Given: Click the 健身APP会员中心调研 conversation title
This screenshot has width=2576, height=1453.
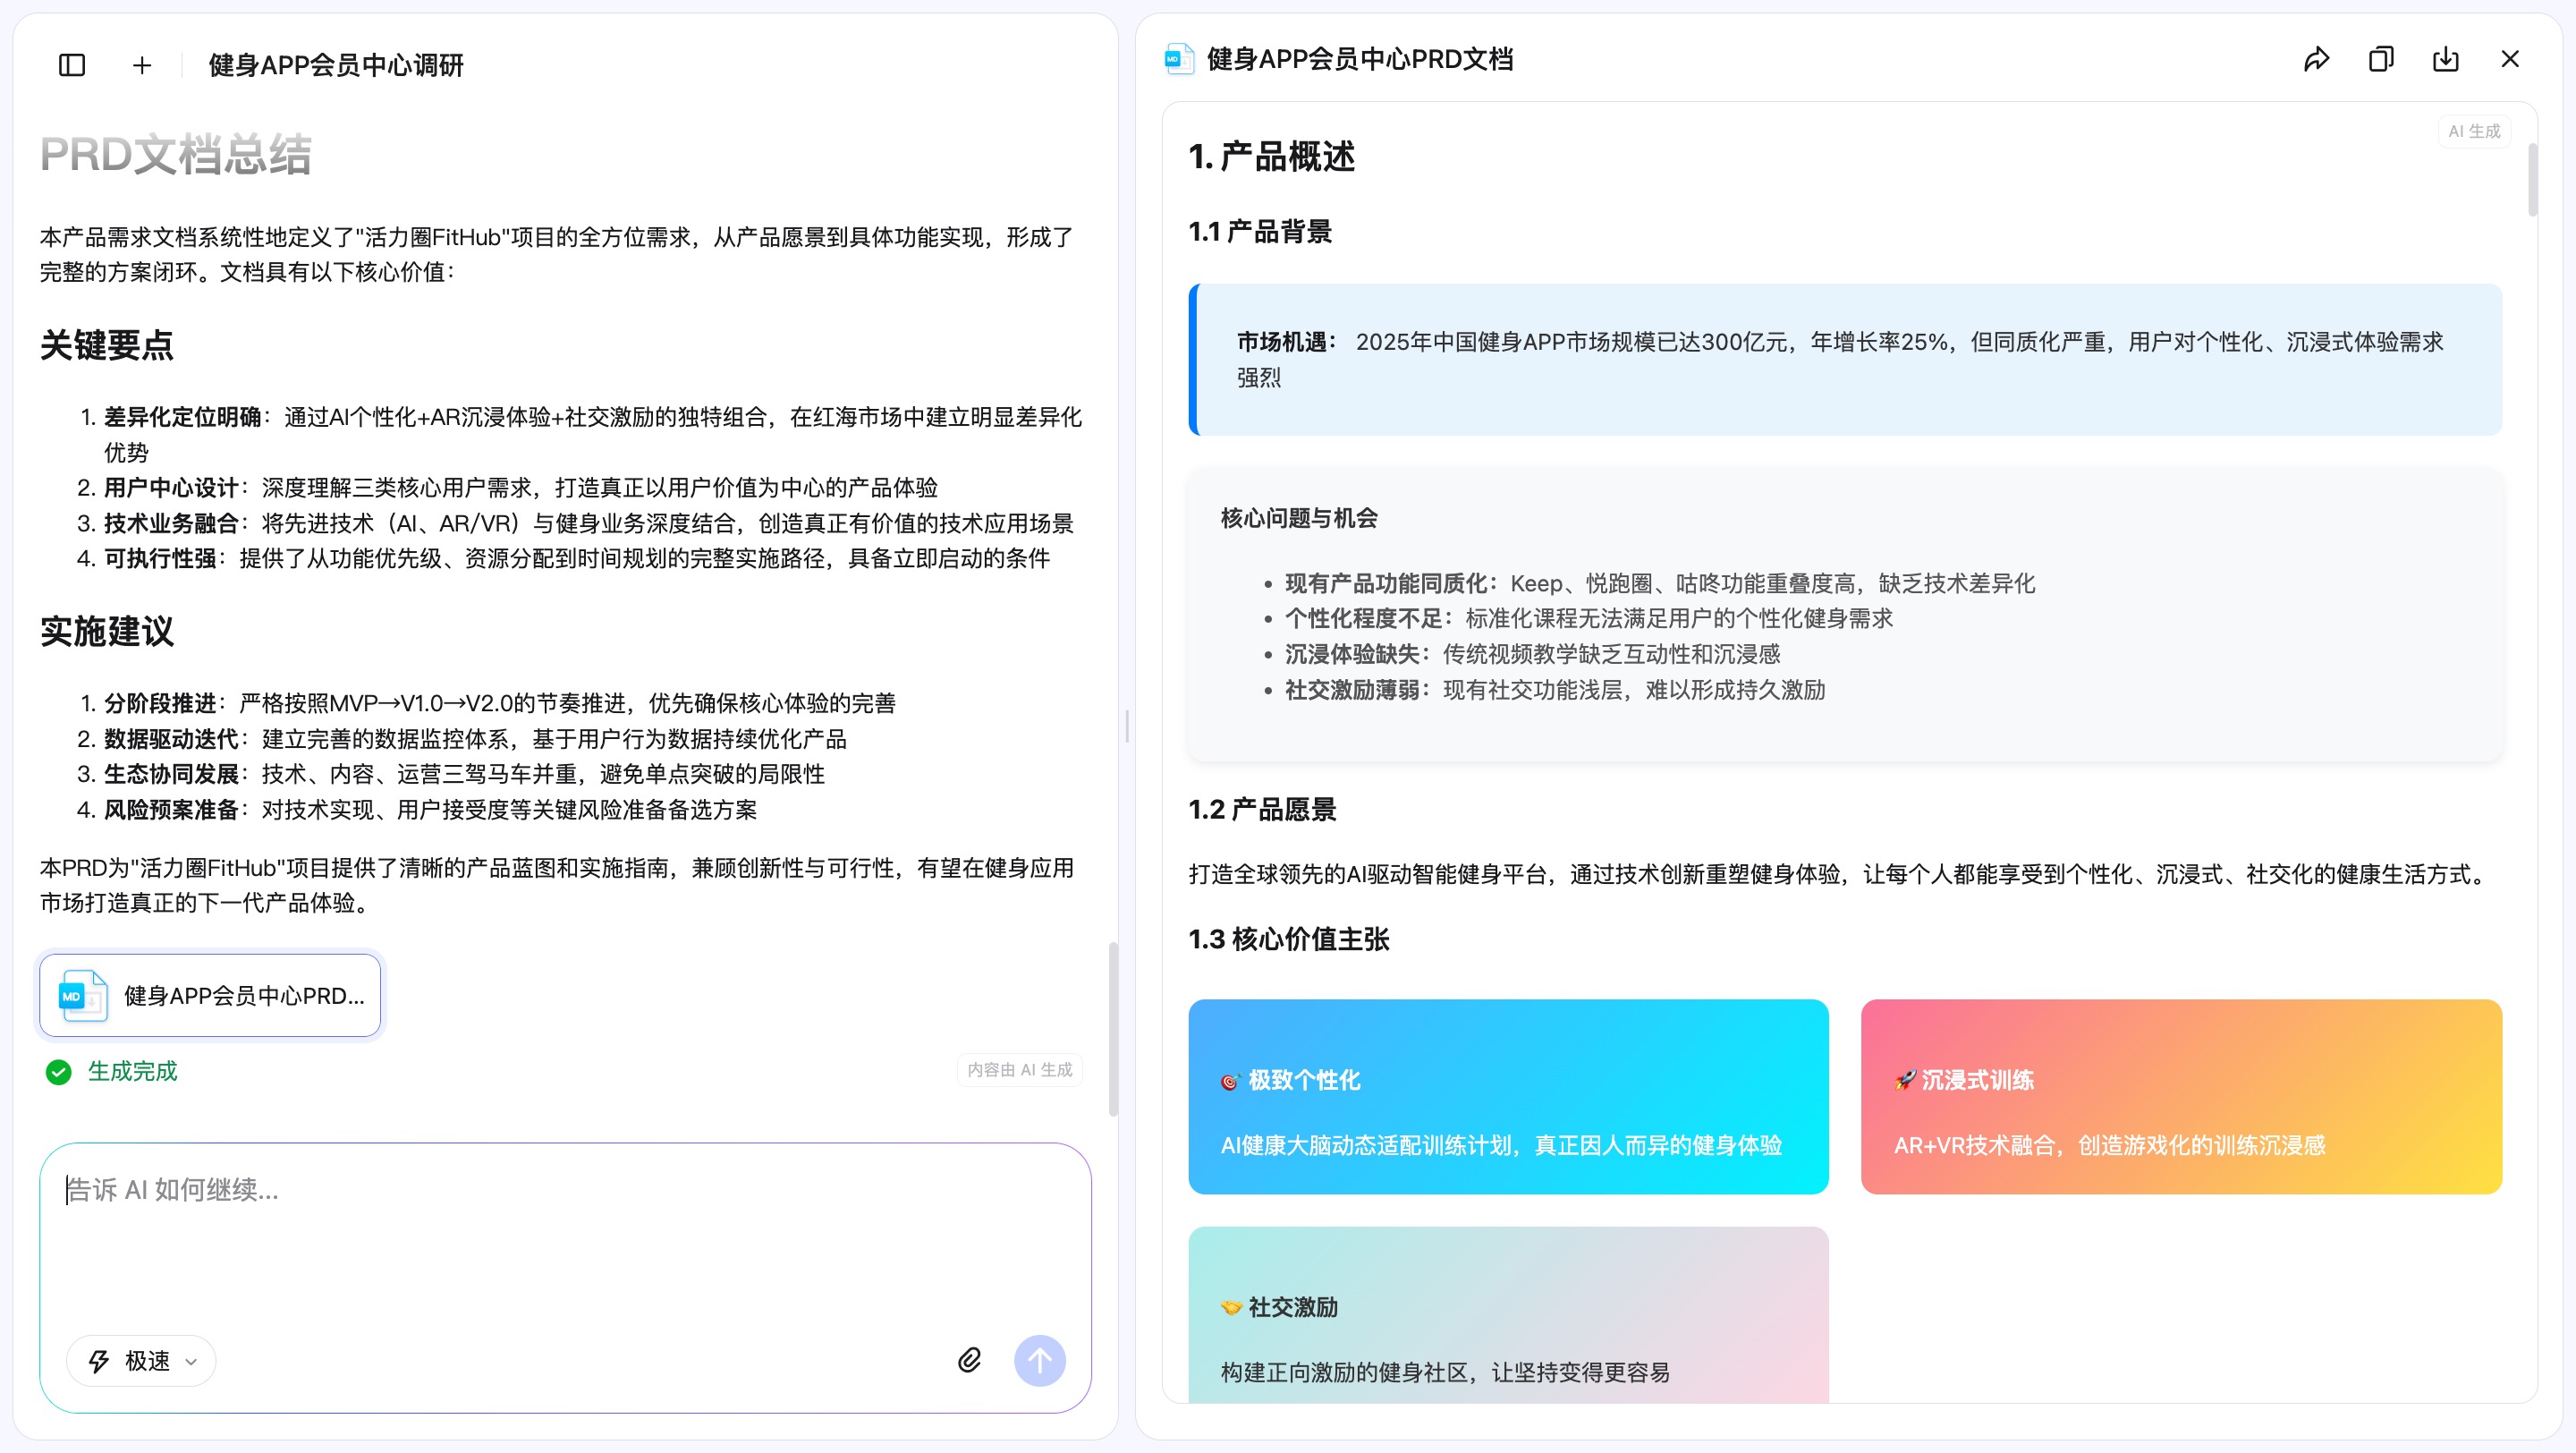Looking at the screenshot, I should (336, 65).
